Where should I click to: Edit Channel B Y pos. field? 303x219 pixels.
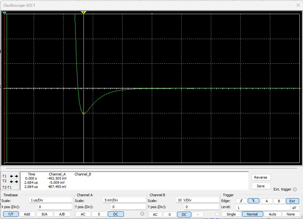point(201,207)
